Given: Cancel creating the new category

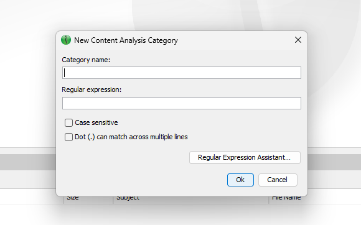Looking at the screenshot, I should click(x=278, y=180).
